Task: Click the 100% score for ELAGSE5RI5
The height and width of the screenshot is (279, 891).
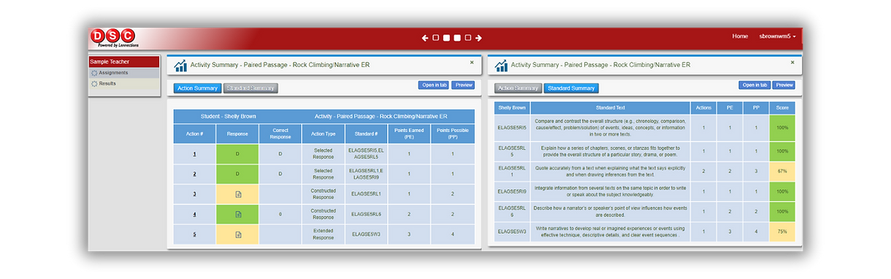Action: [782, 127]
